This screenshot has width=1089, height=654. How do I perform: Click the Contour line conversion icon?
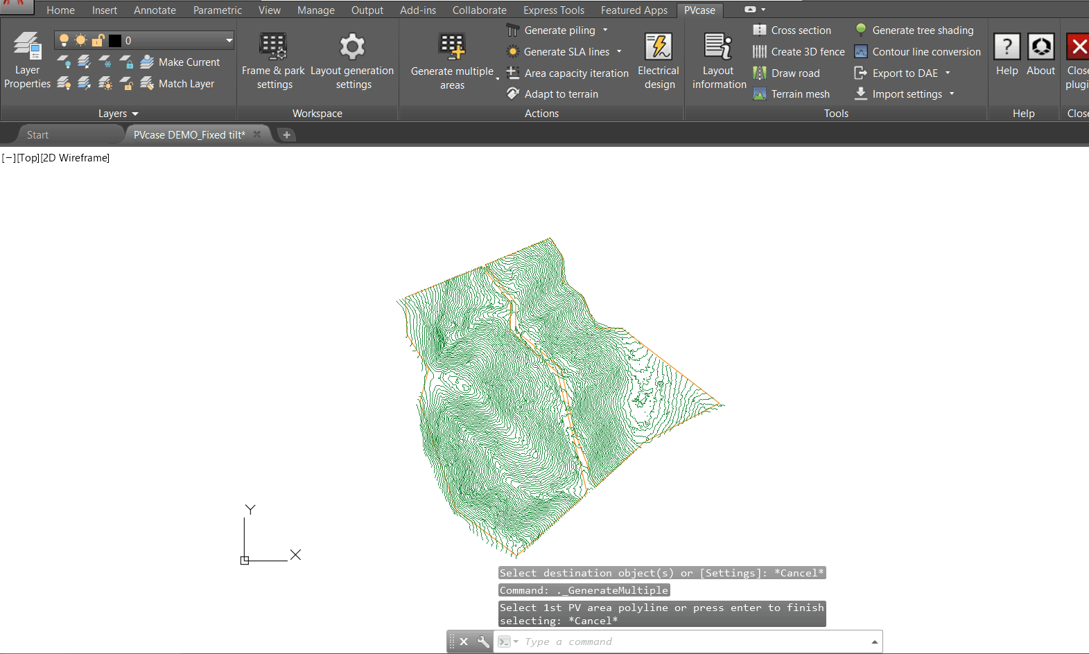[861, 51]
